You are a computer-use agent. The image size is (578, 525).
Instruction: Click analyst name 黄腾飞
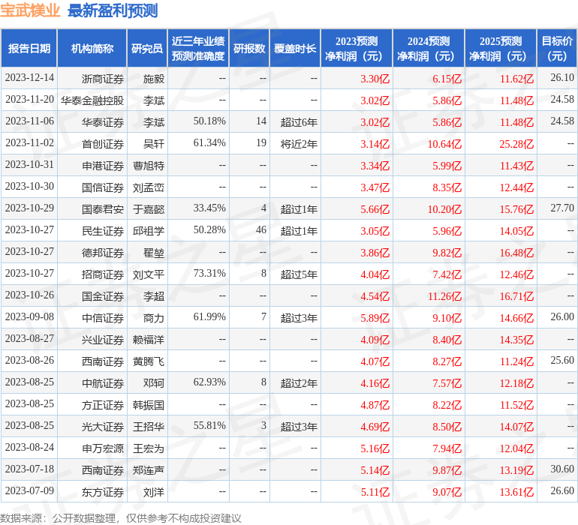coord(149,361)
